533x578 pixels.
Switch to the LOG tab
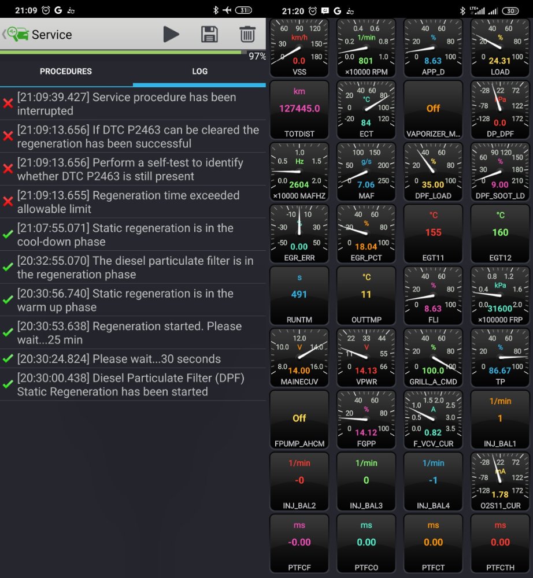(x=199, y=72)
